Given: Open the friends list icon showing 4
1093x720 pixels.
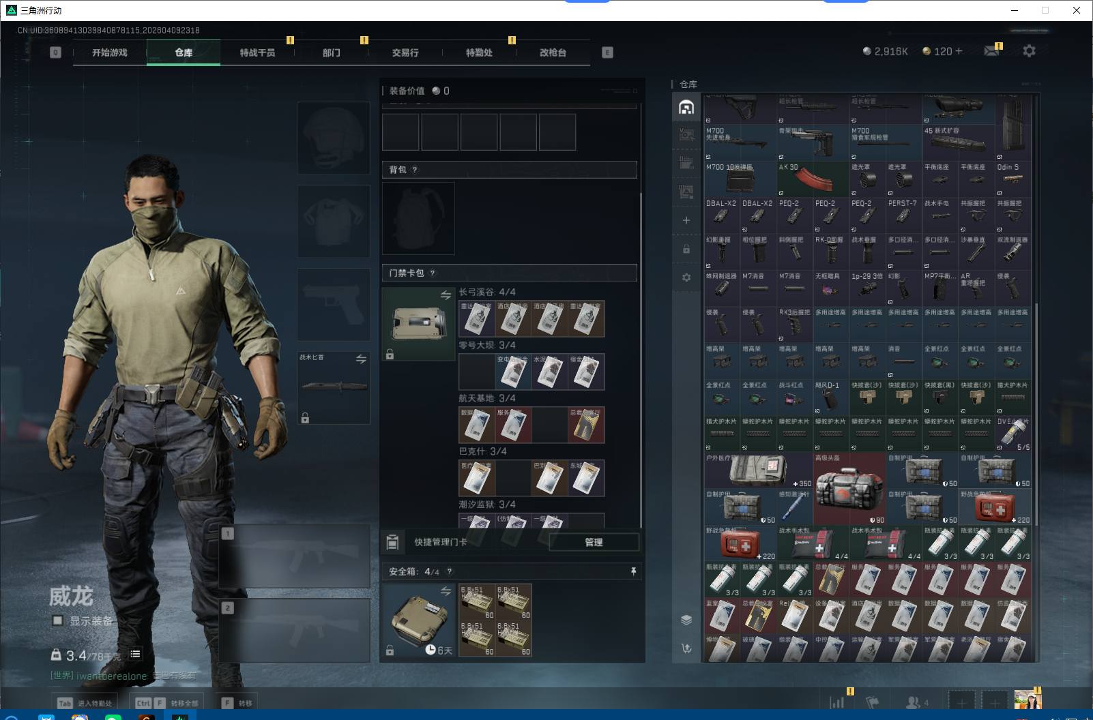Looking at the screenshot, I should tap(917, 702).
